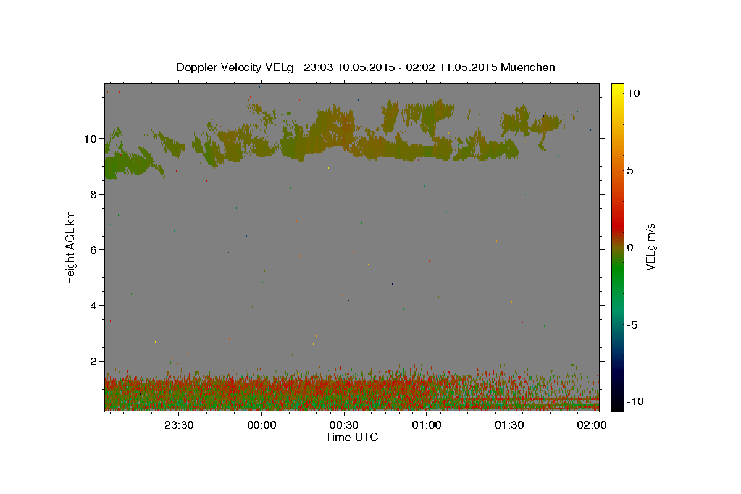Select the 01:00 time tick label
The height and width of the screenshot is (494, 741).
click(x=427, y=425)
